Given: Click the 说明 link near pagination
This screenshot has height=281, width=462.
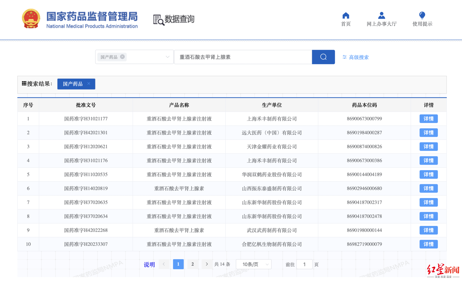Looking at the screenshot, I should [149, 264].
